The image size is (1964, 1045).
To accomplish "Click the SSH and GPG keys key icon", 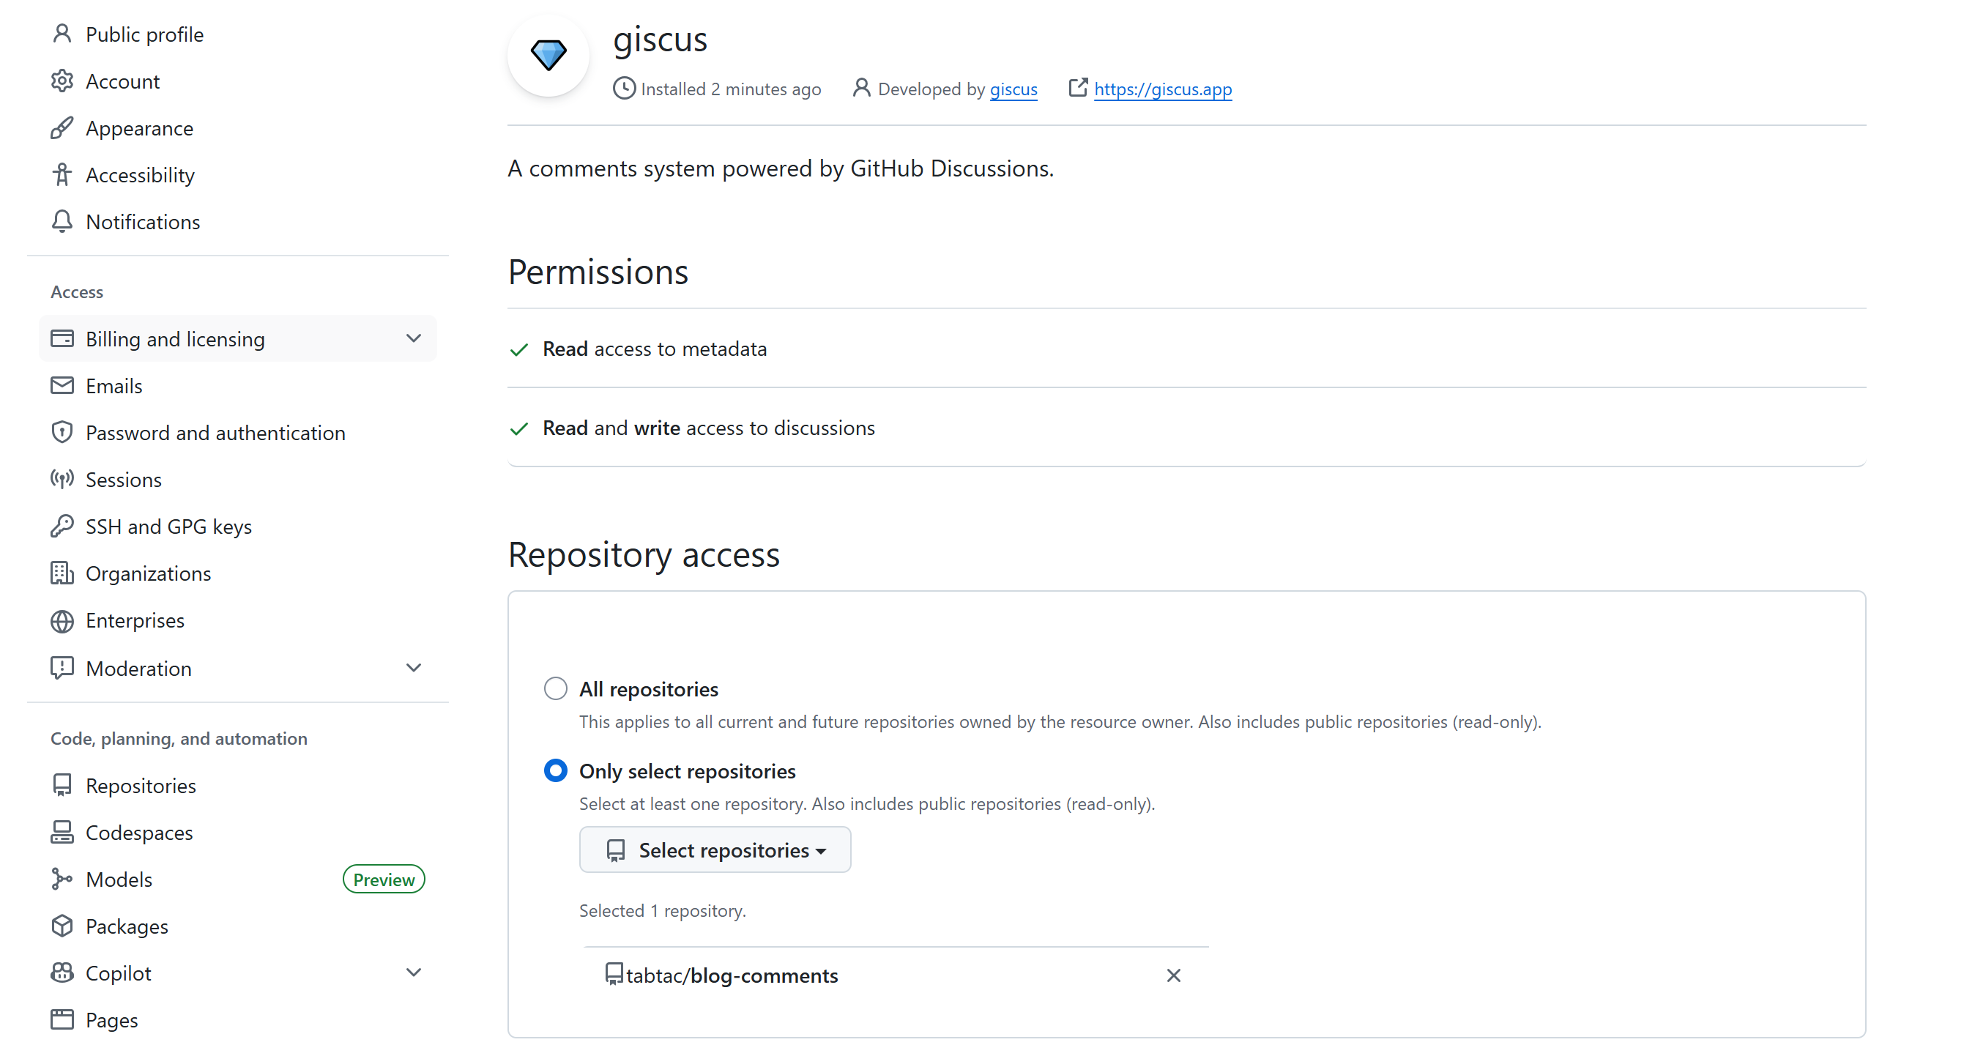I will pos(62,526).
